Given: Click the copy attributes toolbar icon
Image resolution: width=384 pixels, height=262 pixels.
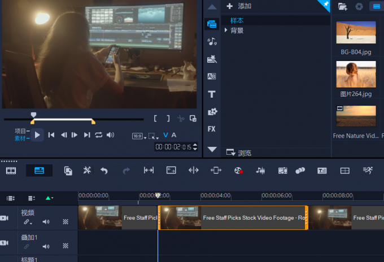Looking at the screenshot, I should (68, 171).
